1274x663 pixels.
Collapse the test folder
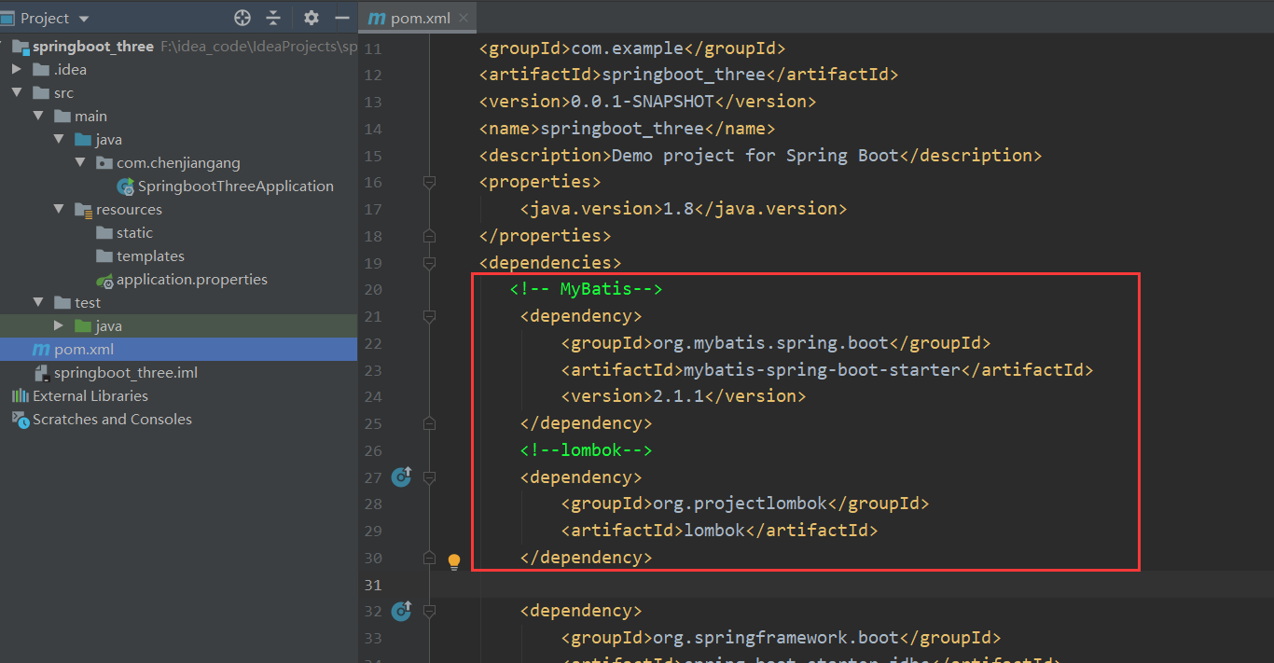pyautogui.click(x=38, y=303)
